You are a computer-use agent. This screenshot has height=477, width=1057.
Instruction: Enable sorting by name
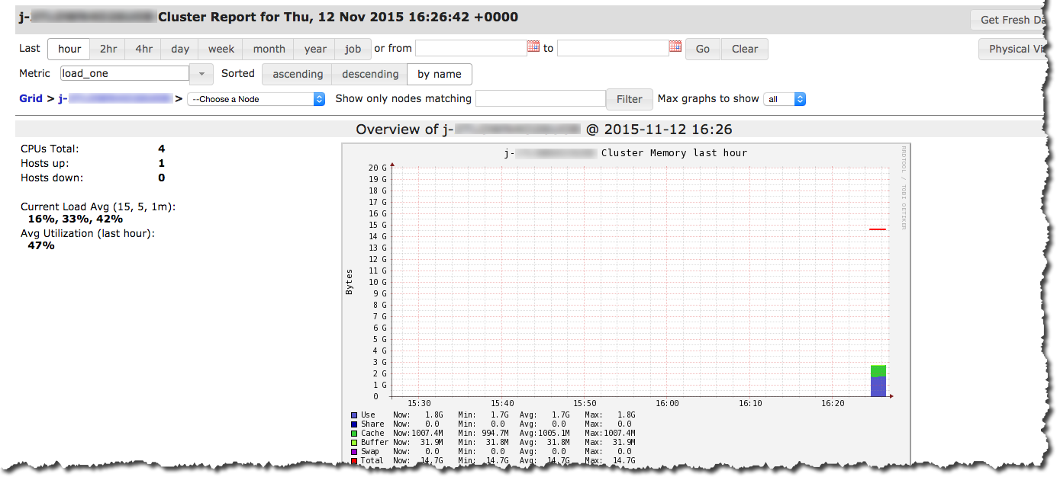439,74
